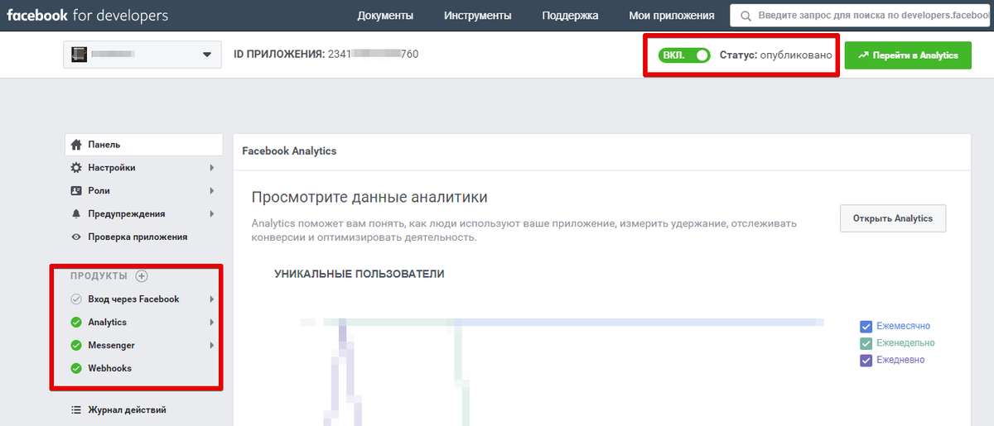Click the green check icon by Webhooks
The image size is (994, 426).
tap(76, 368)
